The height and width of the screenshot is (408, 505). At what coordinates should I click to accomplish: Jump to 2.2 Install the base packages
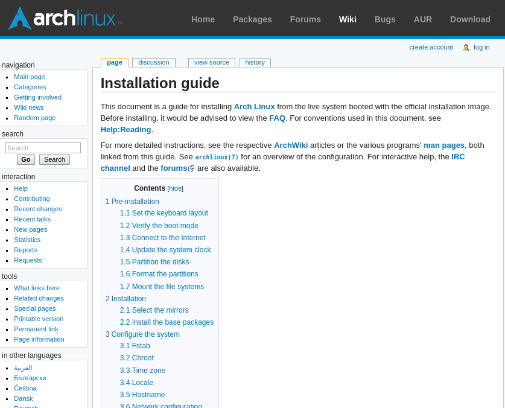tap(167, 322)
